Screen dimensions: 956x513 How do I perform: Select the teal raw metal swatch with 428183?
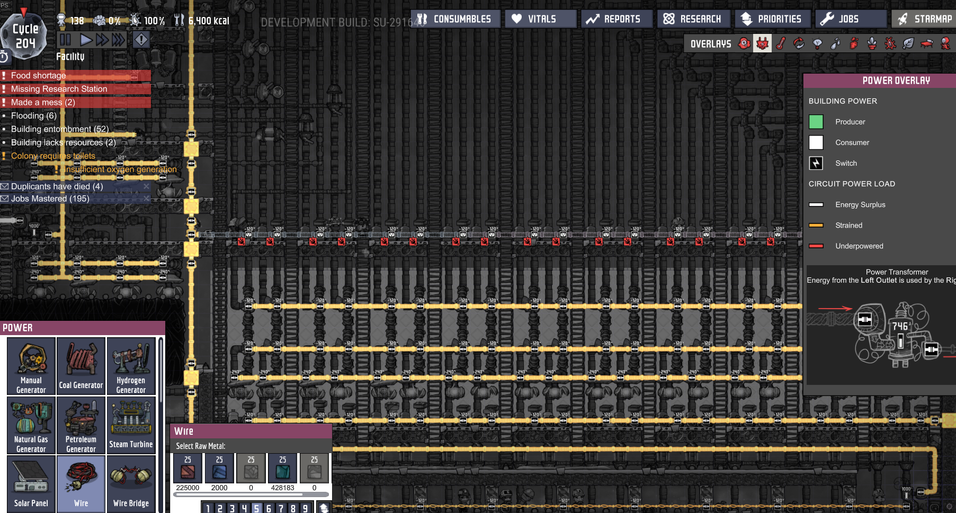(x=283, y=469)
